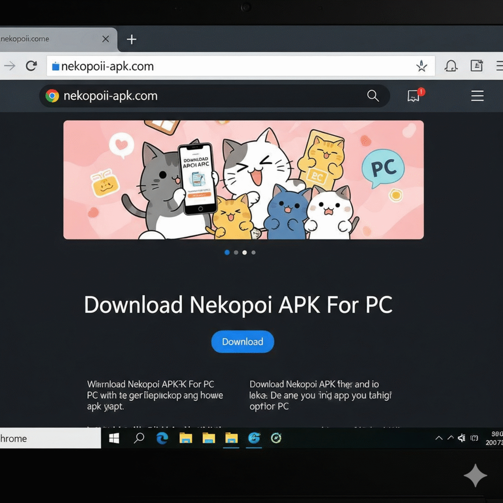Click the Windows taskbar search icon
This screenshot has height=503, width=503.
(x=139, y=438)
